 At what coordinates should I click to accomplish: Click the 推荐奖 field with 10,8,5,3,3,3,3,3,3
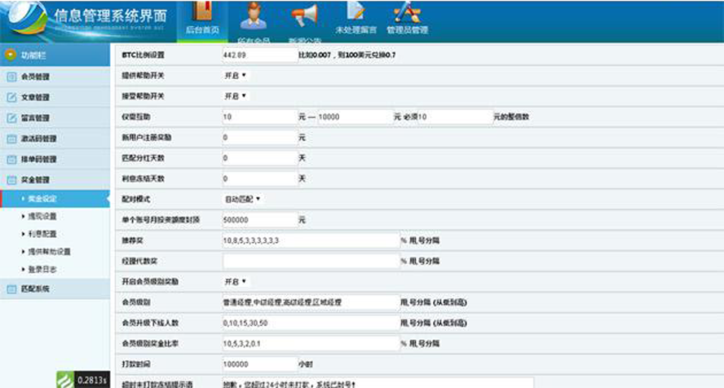pyautogui.click(x=311, y=240)
